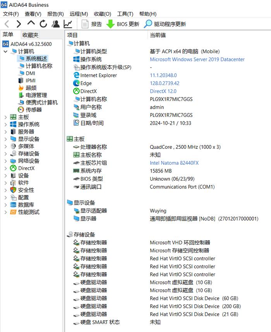The image size is (271, 332).
Task: Click BIOS 更新 toolbar button
Action: click(123, 24)
